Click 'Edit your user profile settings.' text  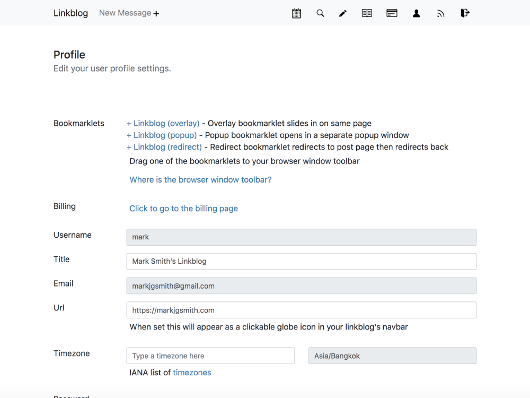tap(112, 68)
